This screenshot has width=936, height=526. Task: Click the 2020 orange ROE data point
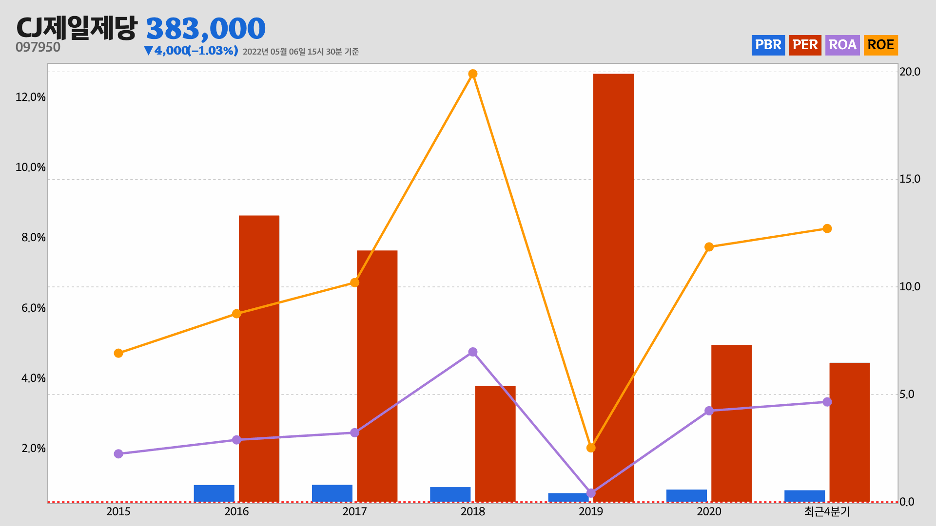coord(709,247)
